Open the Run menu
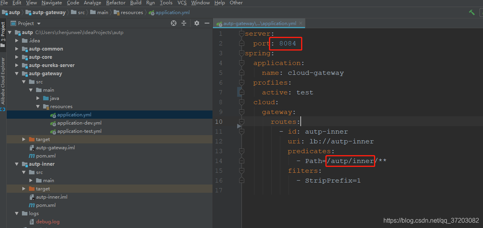483x228 pixels. point(151,3)
